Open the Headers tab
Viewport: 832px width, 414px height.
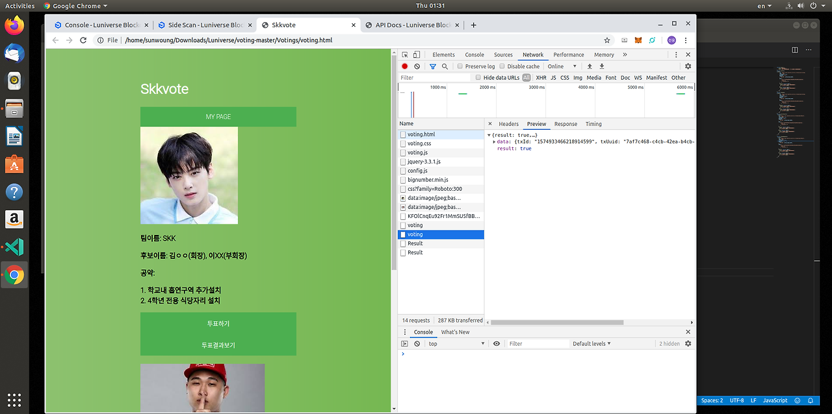tap(508, 124)
